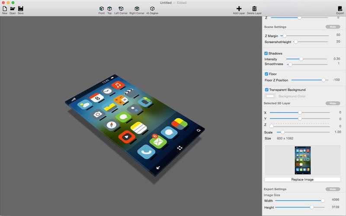Add a new layer
The width and height of the screenshot is (346, 216).
pyautogui.click(x=239, y=10)
